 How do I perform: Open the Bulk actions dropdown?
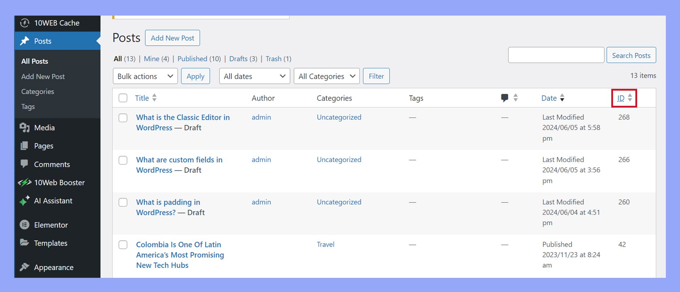[x=145, y=76]
